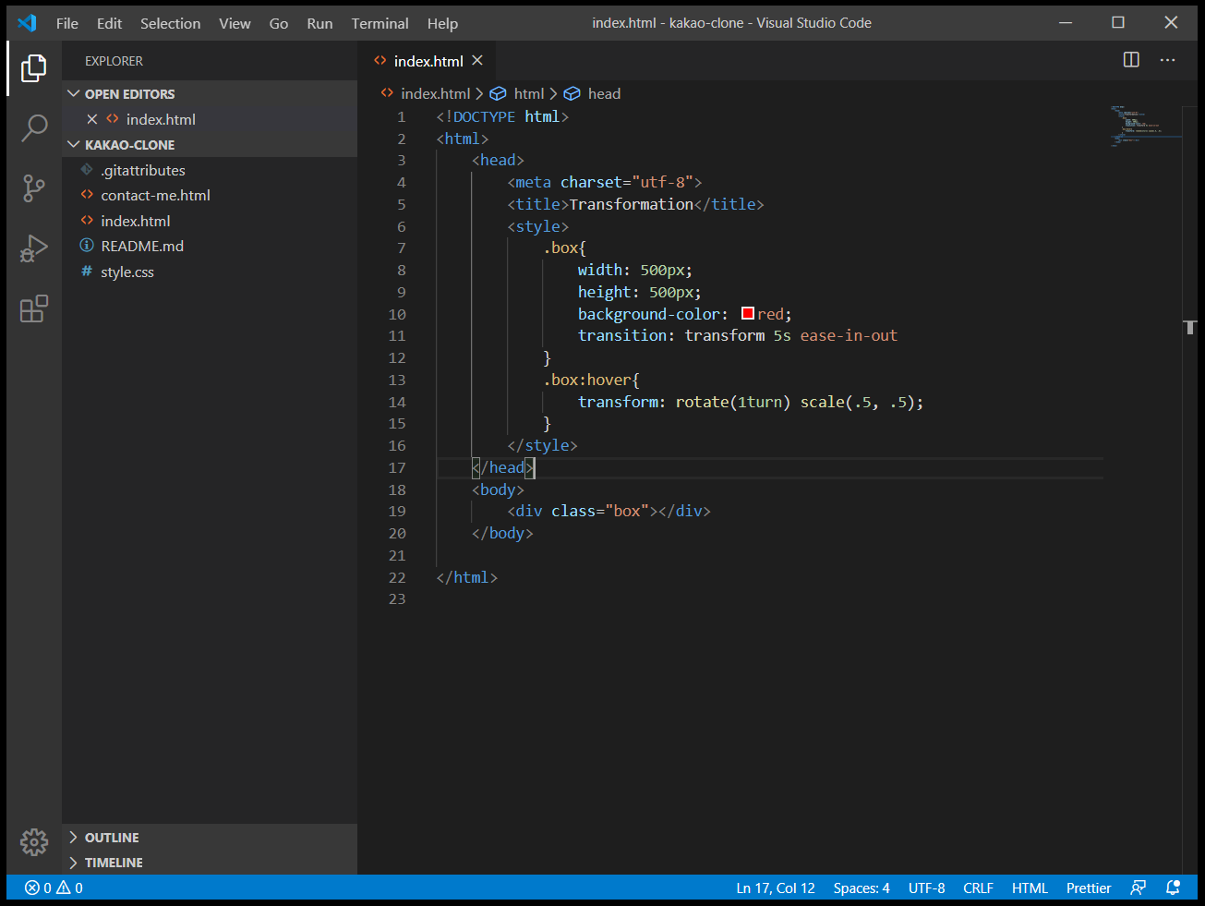Select the index.html editor tab
Image resolution: width=1205 pixels, height=906 pixels.
click(x=428, y=60)
